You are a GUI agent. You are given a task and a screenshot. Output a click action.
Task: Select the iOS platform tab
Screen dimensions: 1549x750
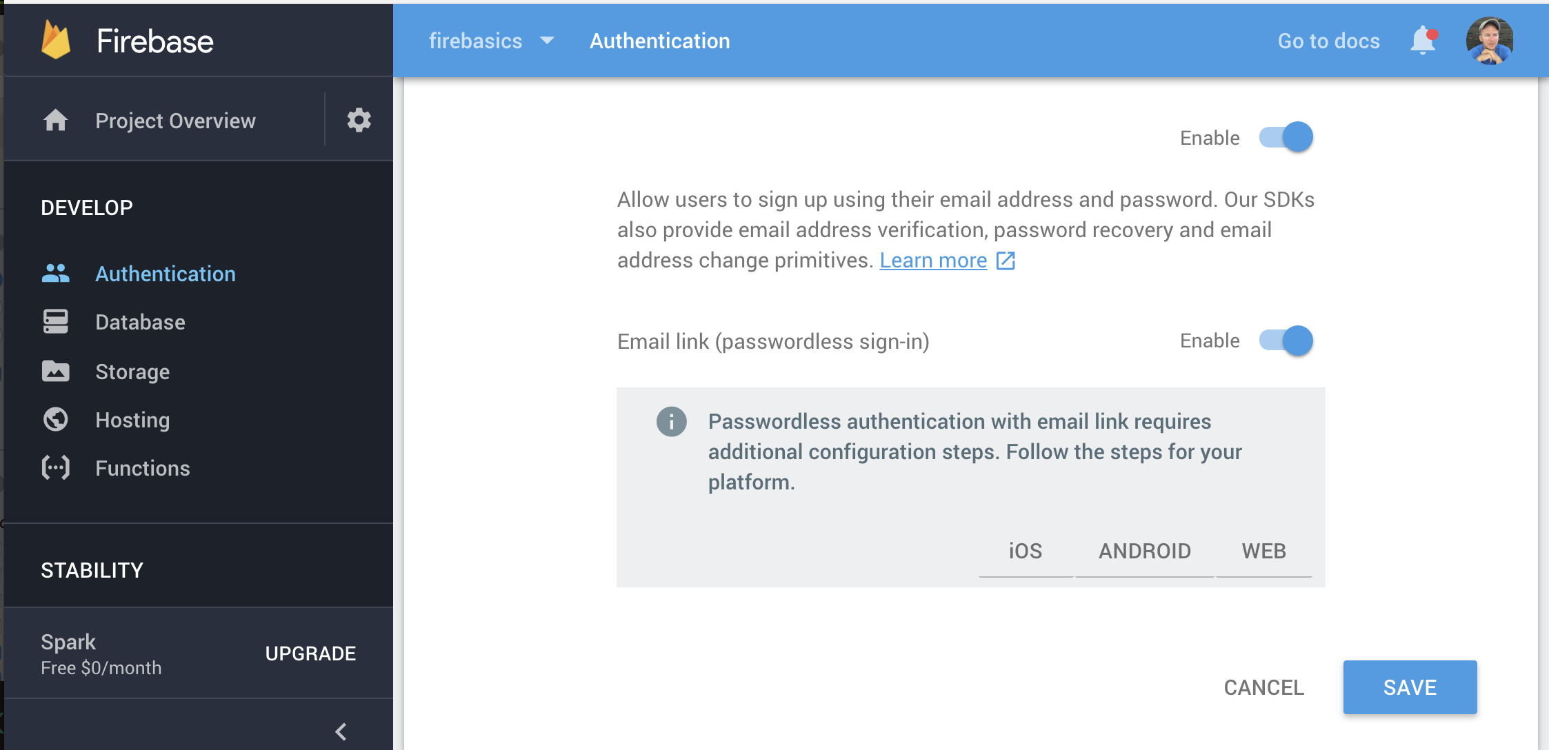coord(1028,549)
